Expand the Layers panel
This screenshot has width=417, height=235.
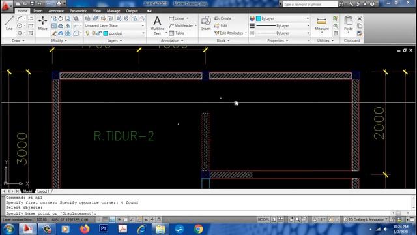pyautogui.click(x=115, y=40)
